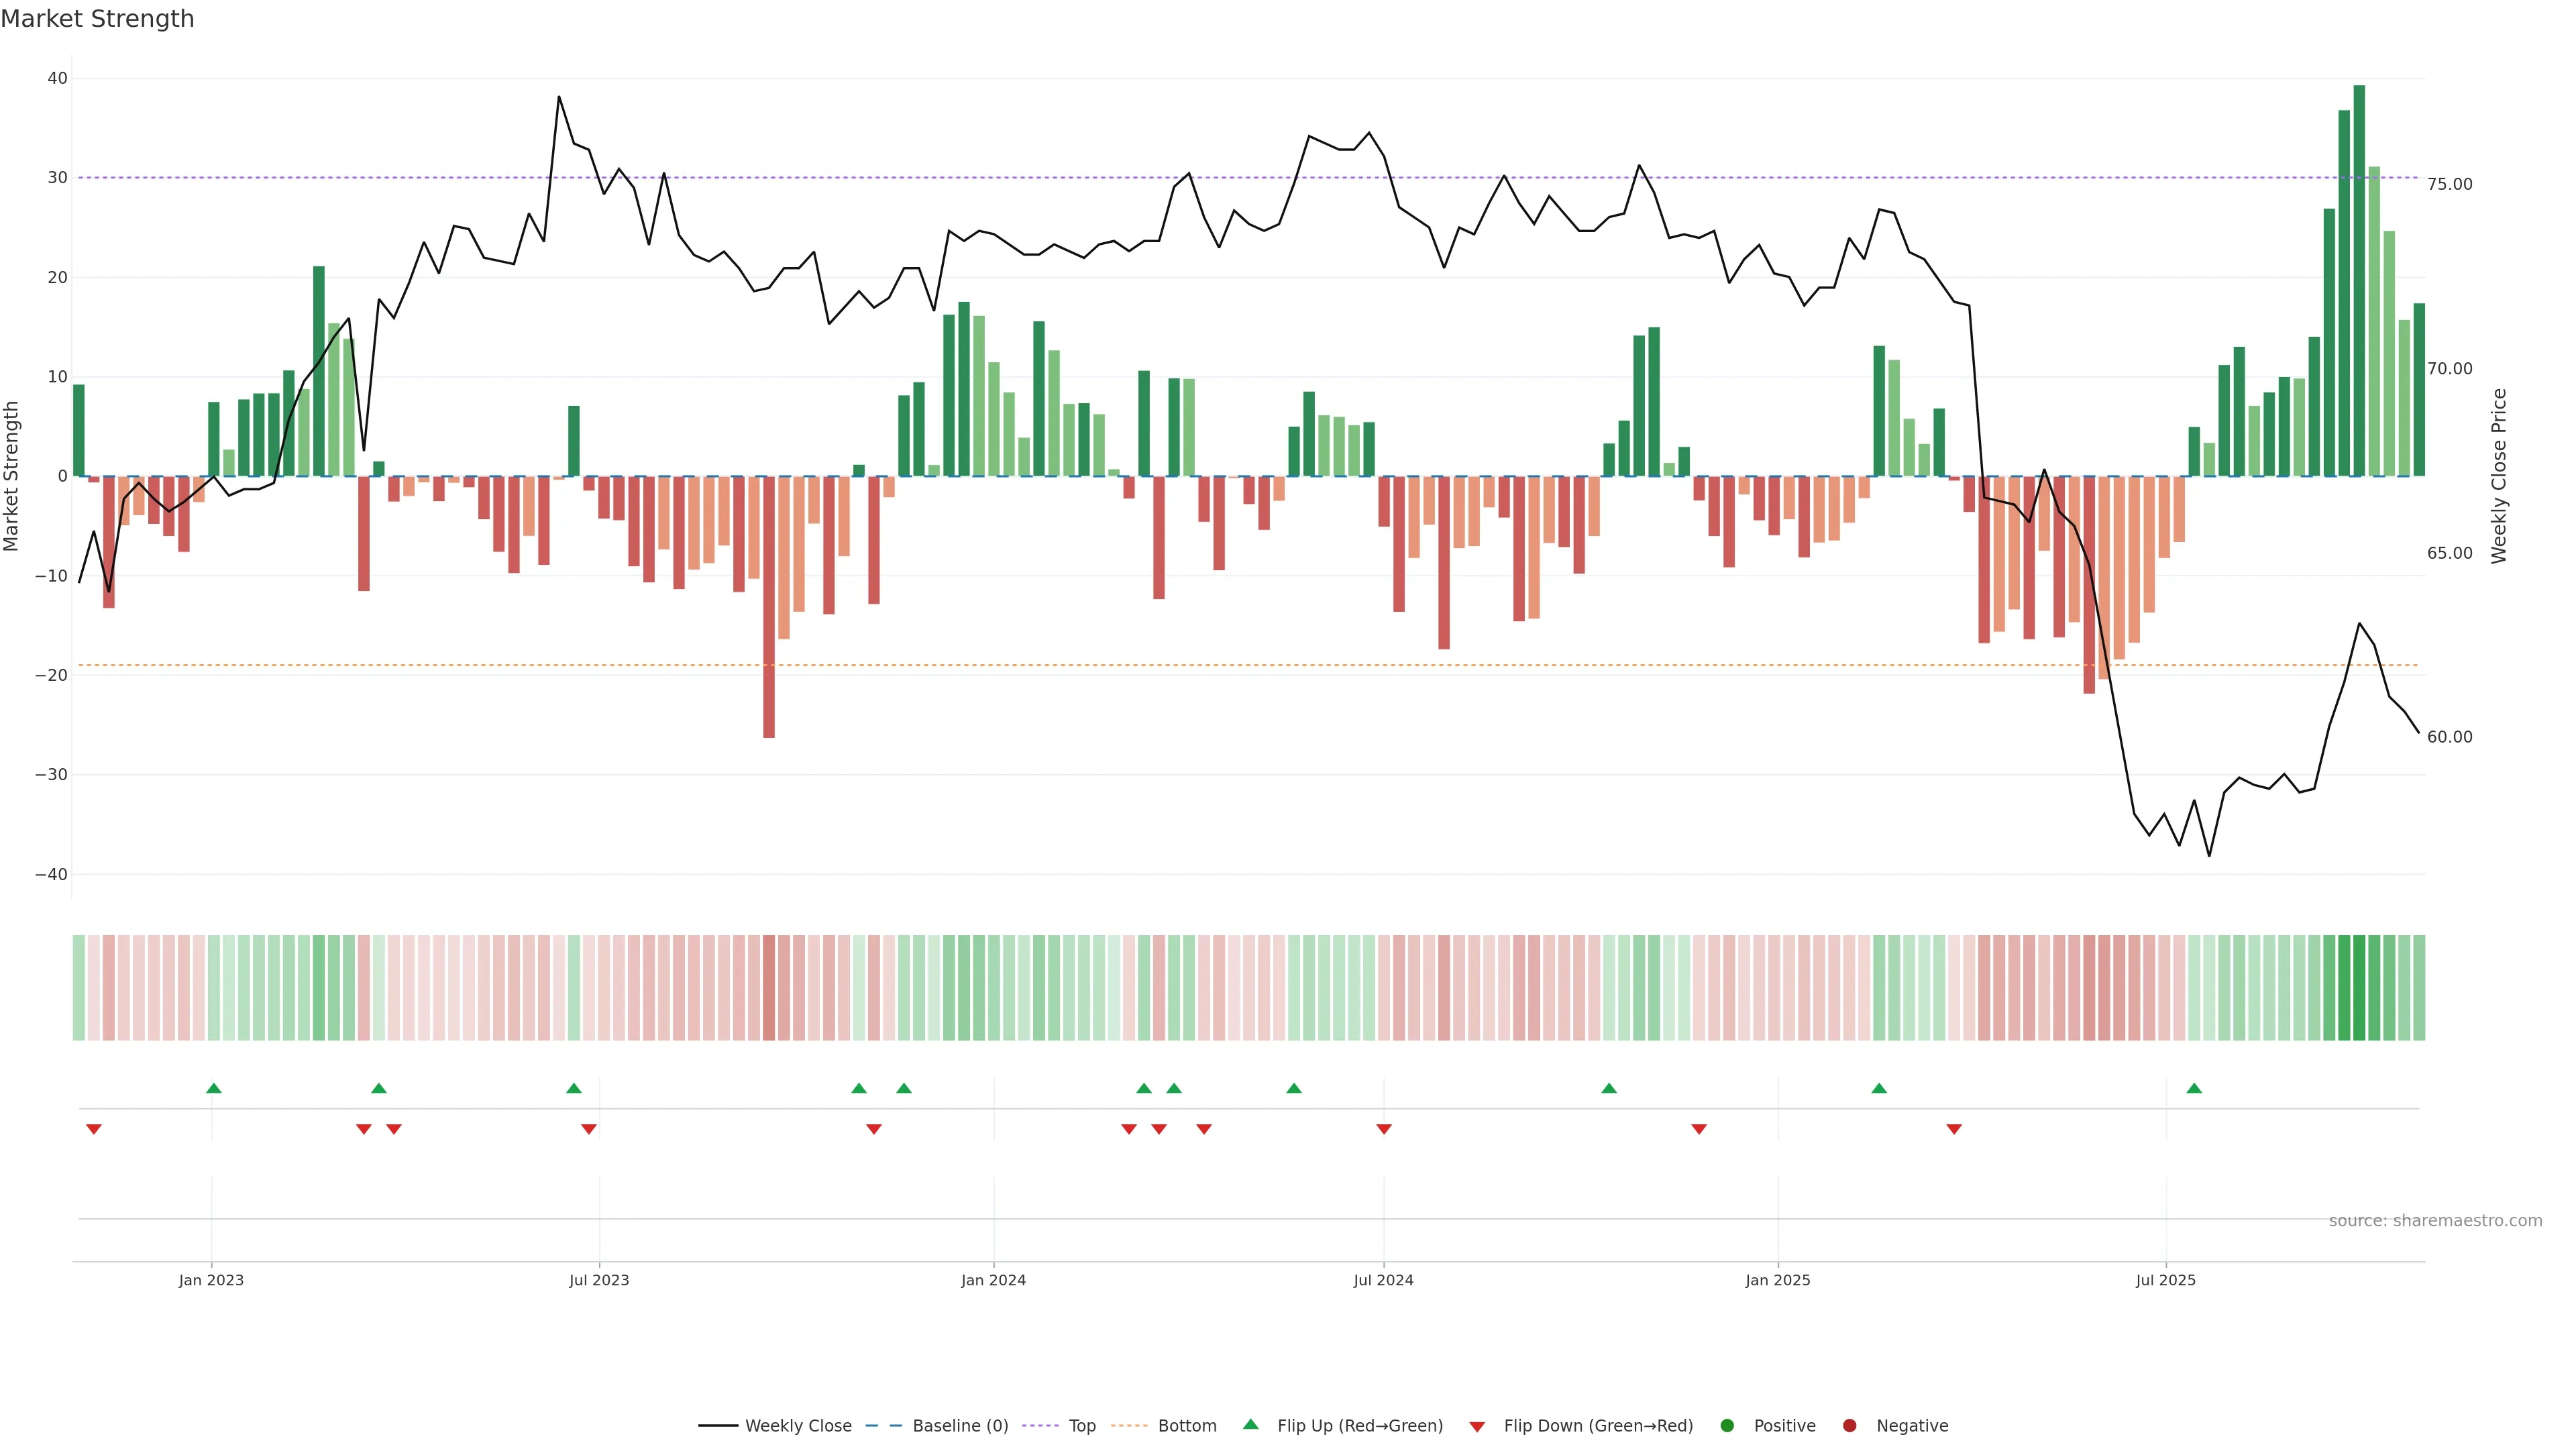
Task: Click the Weekly Close Price axis title
Action: [2499, 476]
